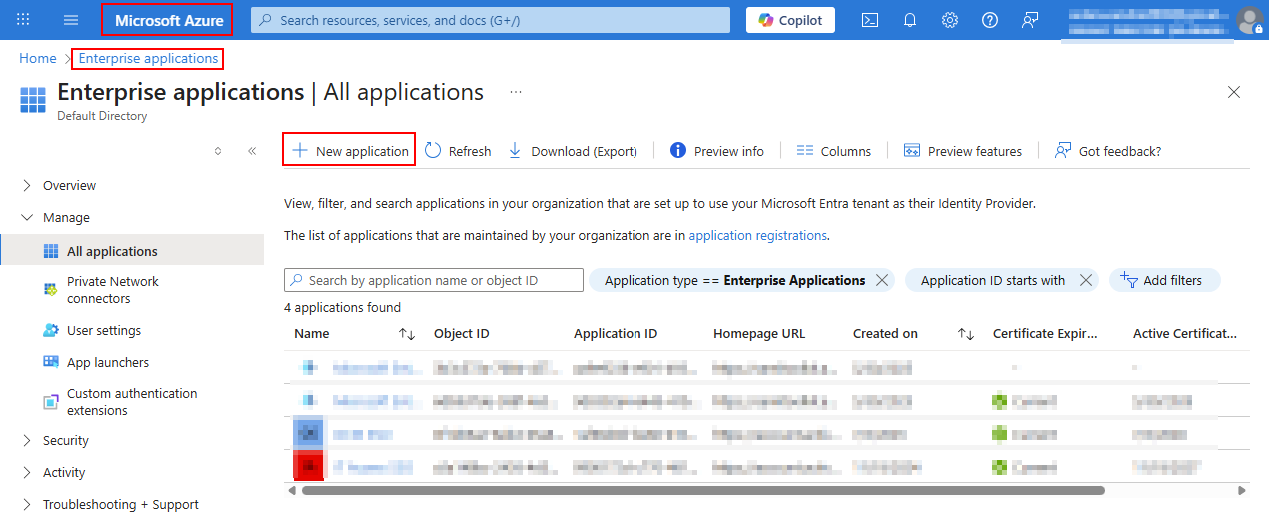The height and width of the screenshot is (521, 1269).
Task: Open the ellipsis more options next to title
Action: 516,92
